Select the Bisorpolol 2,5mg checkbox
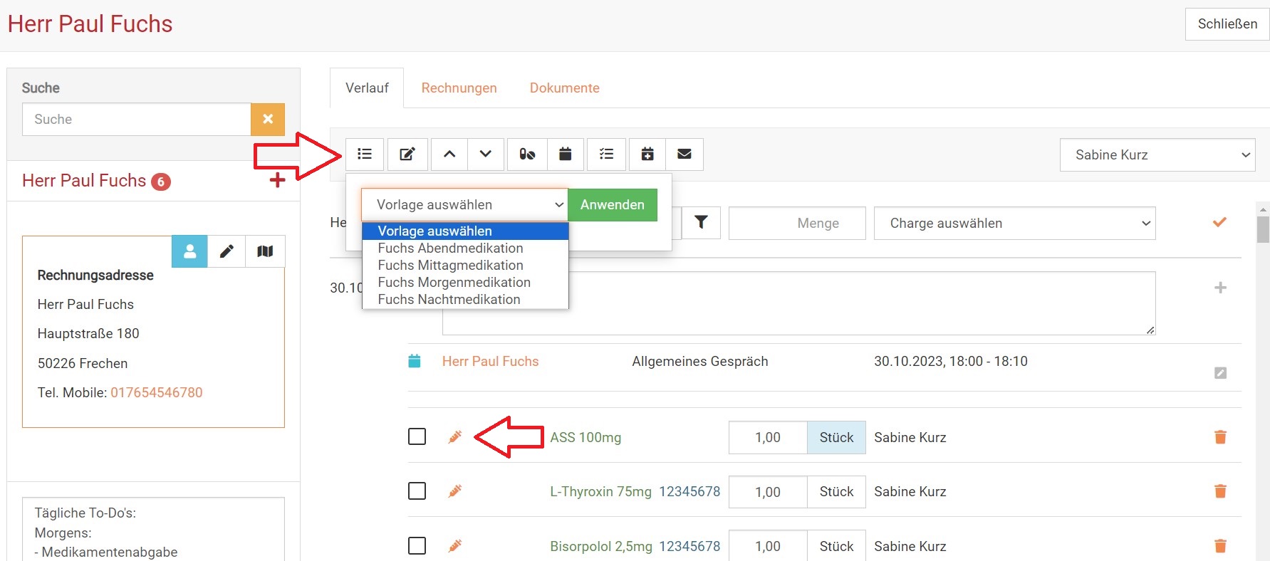 [417, 546]
